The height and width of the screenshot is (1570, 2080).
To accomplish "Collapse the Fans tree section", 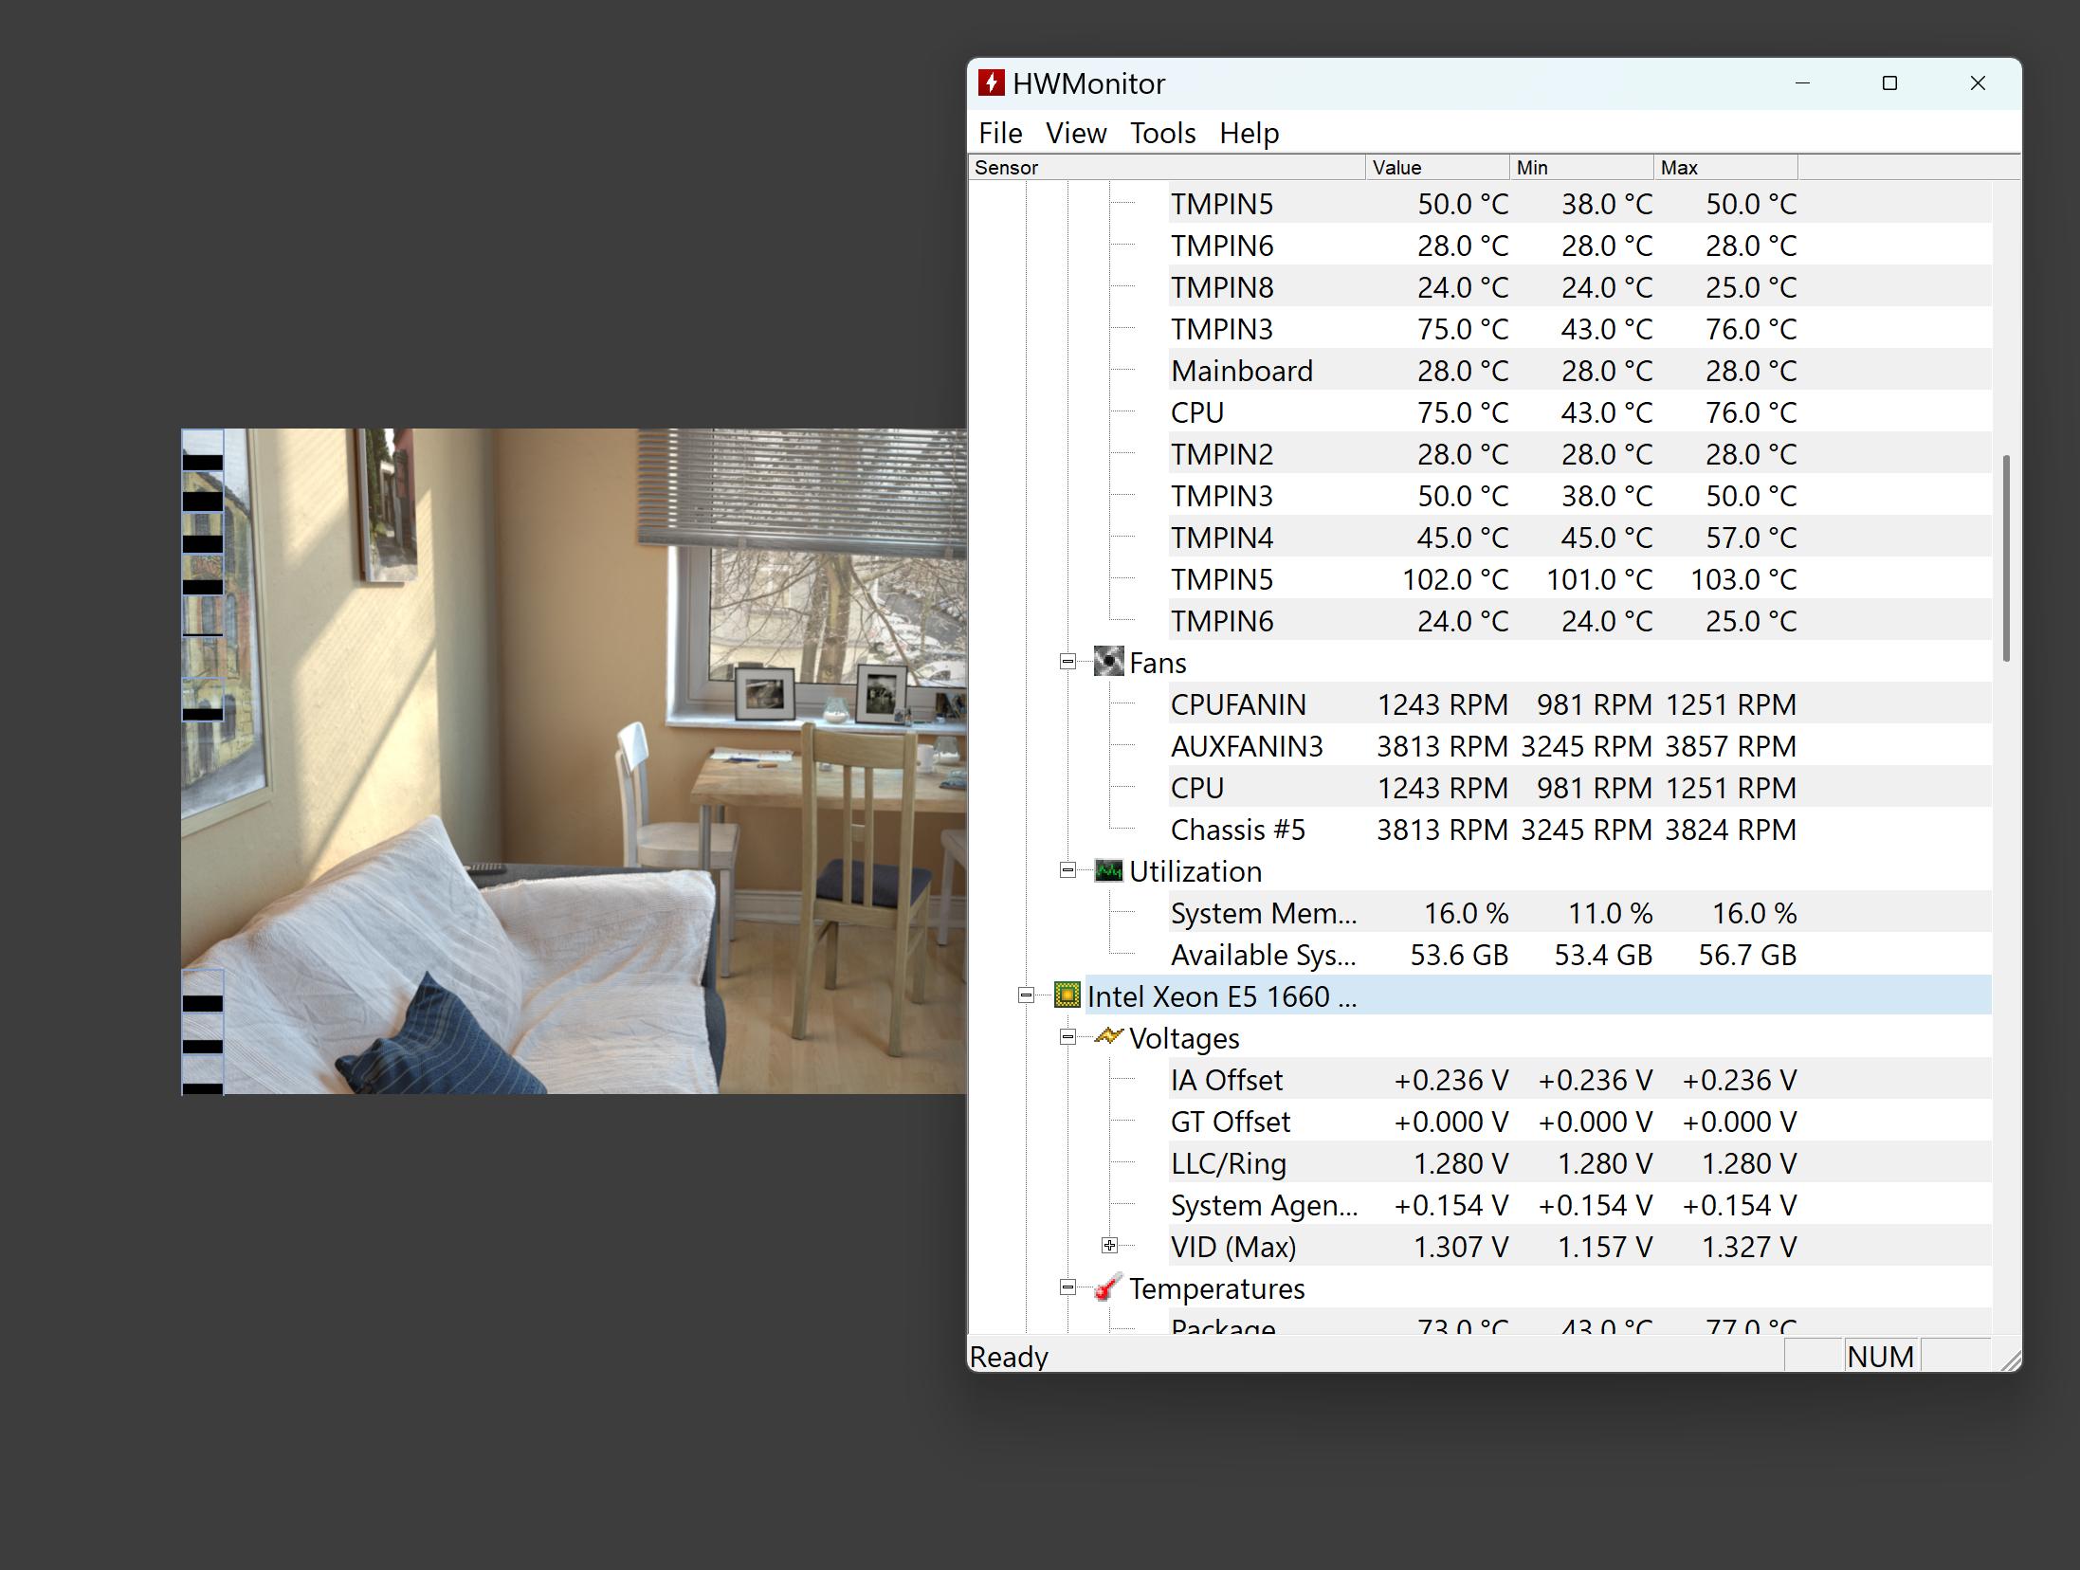I will pyautogui.click(x=1067, y=662).
